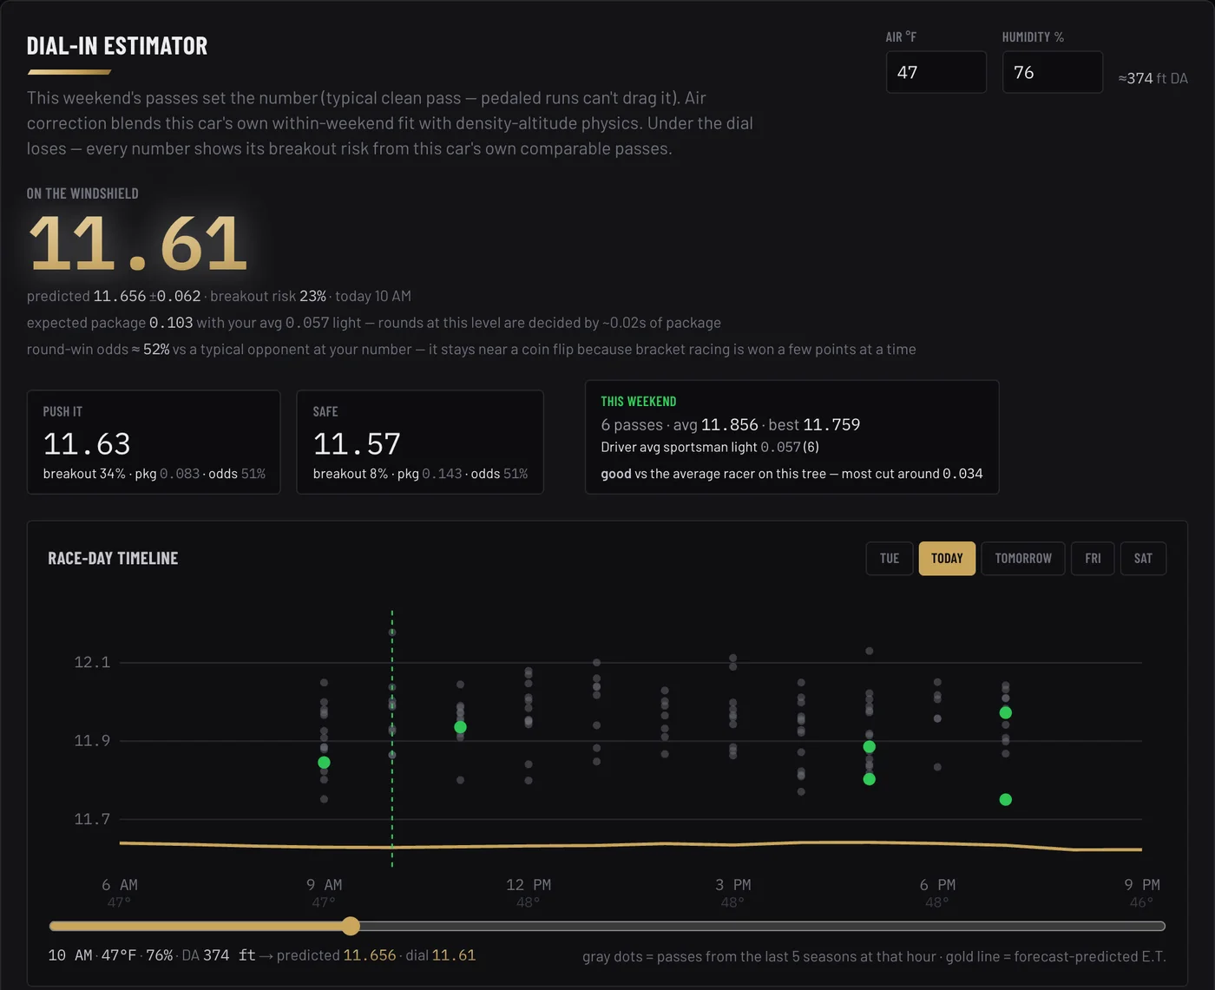The width and height of the screenshot is (1215, 990).
Task: Open the TOMORROW timeline tab
Action: click(1023, 558)
